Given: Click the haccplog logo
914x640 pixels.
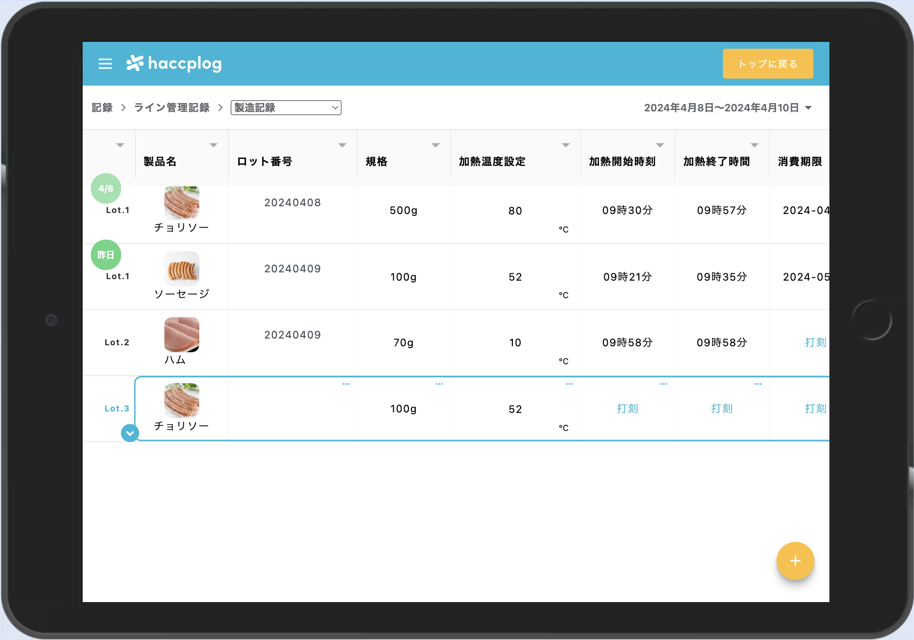Looking at the screenshot, I should click(174, 63).
